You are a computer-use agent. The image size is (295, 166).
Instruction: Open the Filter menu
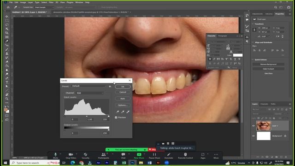point(51,2)
